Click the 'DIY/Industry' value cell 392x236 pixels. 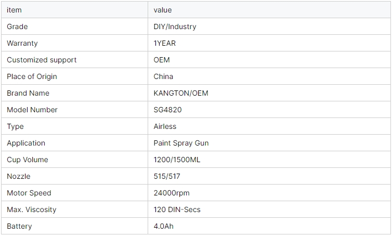point(175,27)
